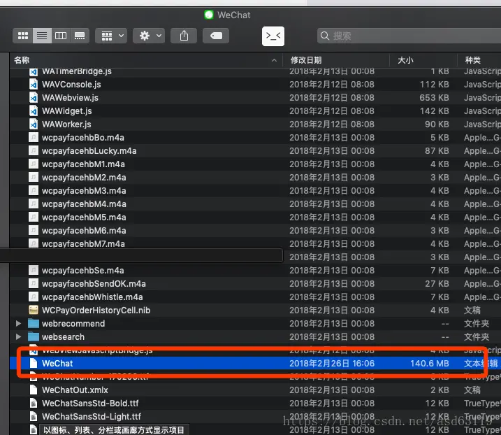Screen dimensions: 501x435
Task: Click the 2018年2月26日 16:06 date cell
Action: 332,364
